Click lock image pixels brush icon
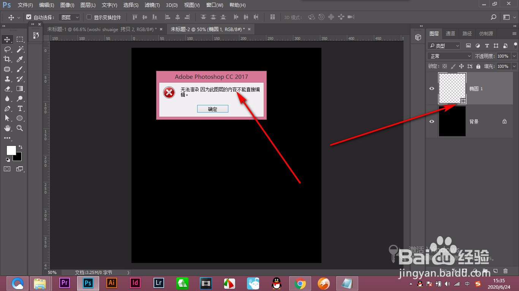 453,66
